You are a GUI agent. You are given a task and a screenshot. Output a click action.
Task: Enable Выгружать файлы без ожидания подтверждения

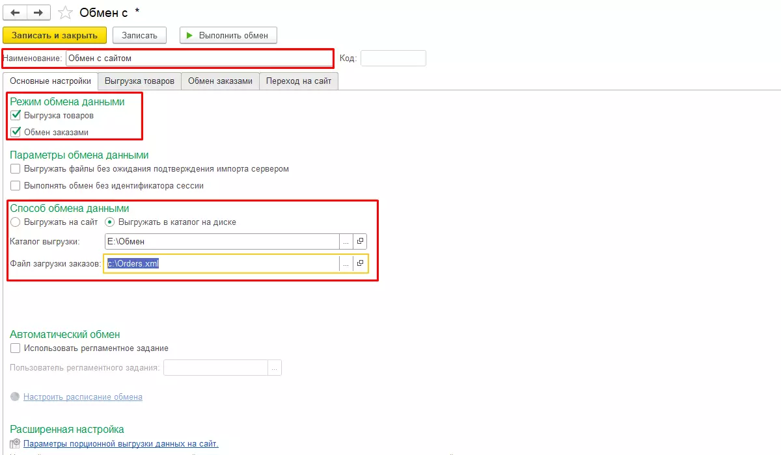click(x=16, y=169)
